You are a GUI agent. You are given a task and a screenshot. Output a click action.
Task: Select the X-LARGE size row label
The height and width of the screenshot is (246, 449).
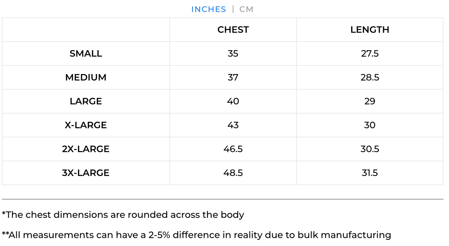pos(86,125)
